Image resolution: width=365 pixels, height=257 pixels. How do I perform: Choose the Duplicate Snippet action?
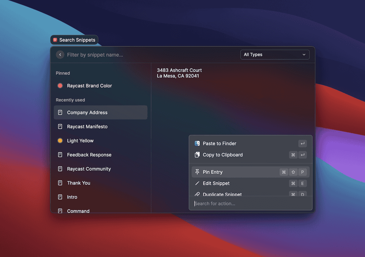click(x=251, y=193)
